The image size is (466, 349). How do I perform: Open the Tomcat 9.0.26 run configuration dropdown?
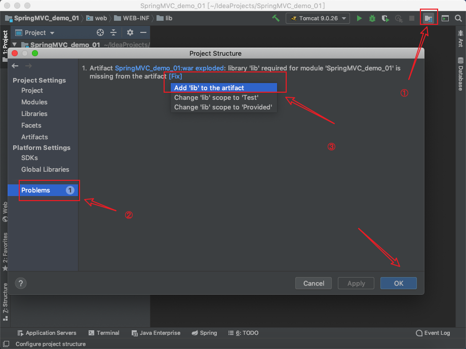click(x=318, y=18)
